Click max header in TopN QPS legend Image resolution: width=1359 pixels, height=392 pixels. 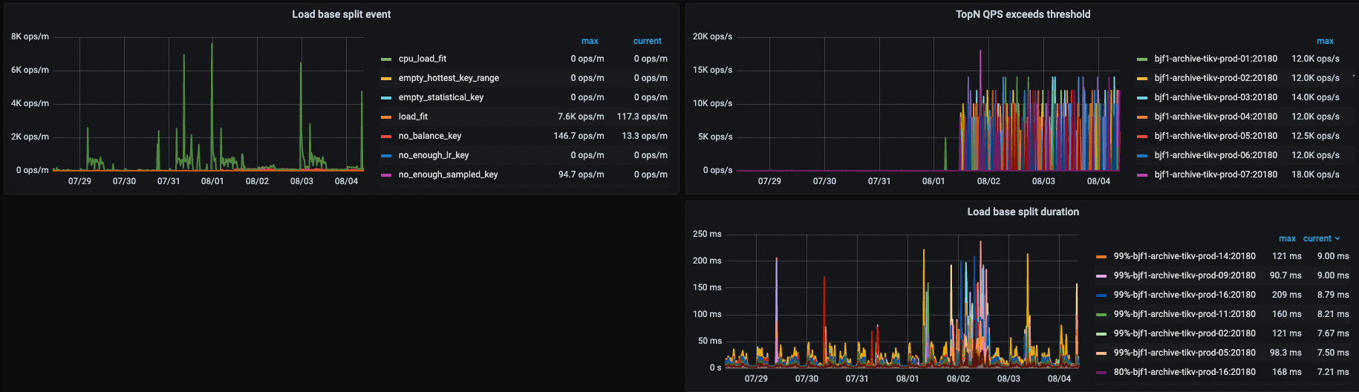pyautogui.click(x=1325, y=41)
